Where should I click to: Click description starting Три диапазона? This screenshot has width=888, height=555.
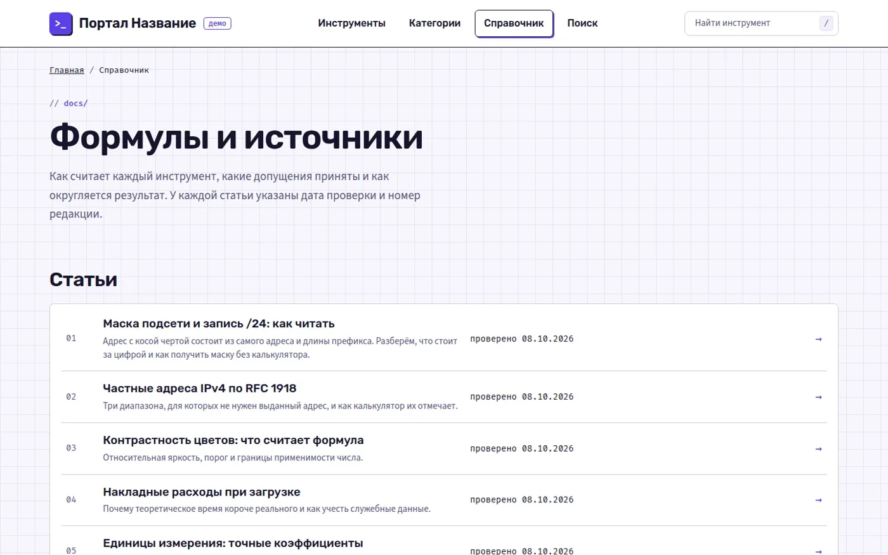[280, 406]
